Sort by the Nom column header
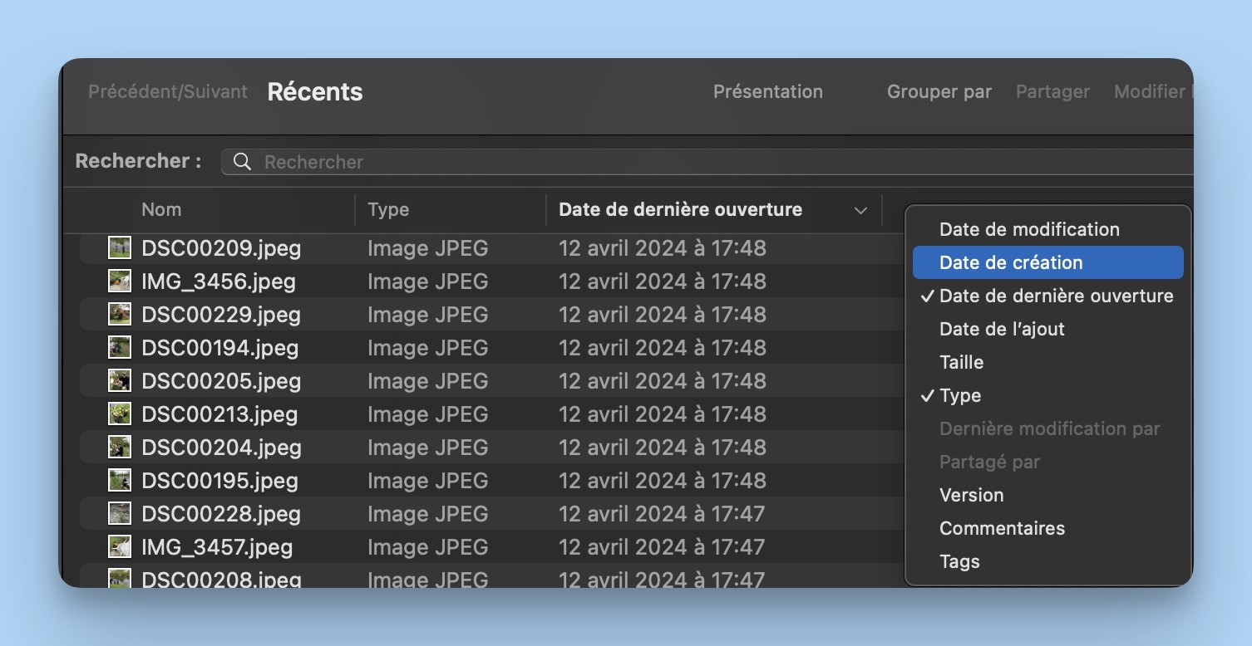This screenshot has height=646, width=1252. pyautogui.click(x=161, y=210)
